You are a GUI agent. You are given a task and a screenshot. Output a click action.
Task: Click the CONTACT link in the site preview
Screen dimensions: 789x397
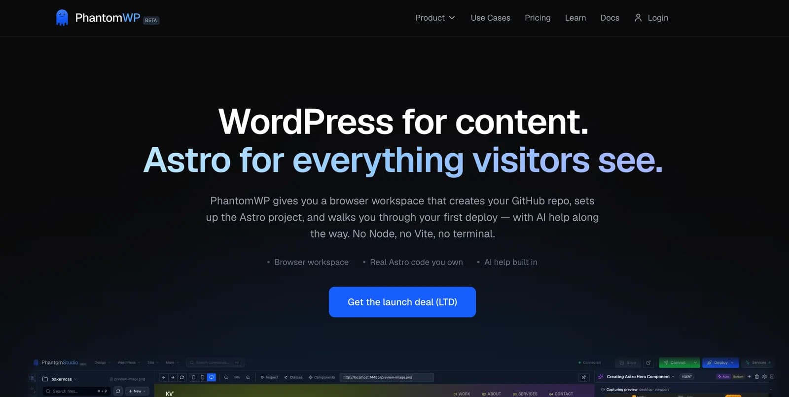click(x=561, y=394)
